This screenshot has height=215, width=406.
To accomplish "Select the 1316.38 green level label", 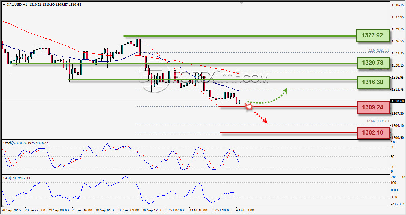I will pos(373,82).
